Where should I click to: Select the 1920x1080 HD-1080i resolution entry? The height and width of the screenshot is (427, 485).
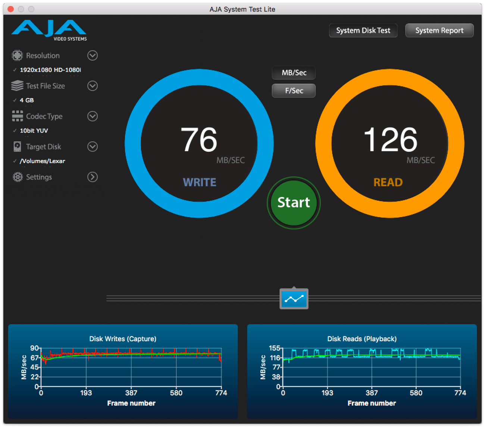click(50, 70)
